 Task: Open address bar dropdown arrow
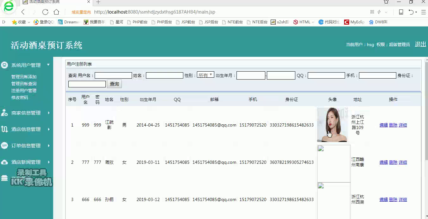(x=386, y=12)
